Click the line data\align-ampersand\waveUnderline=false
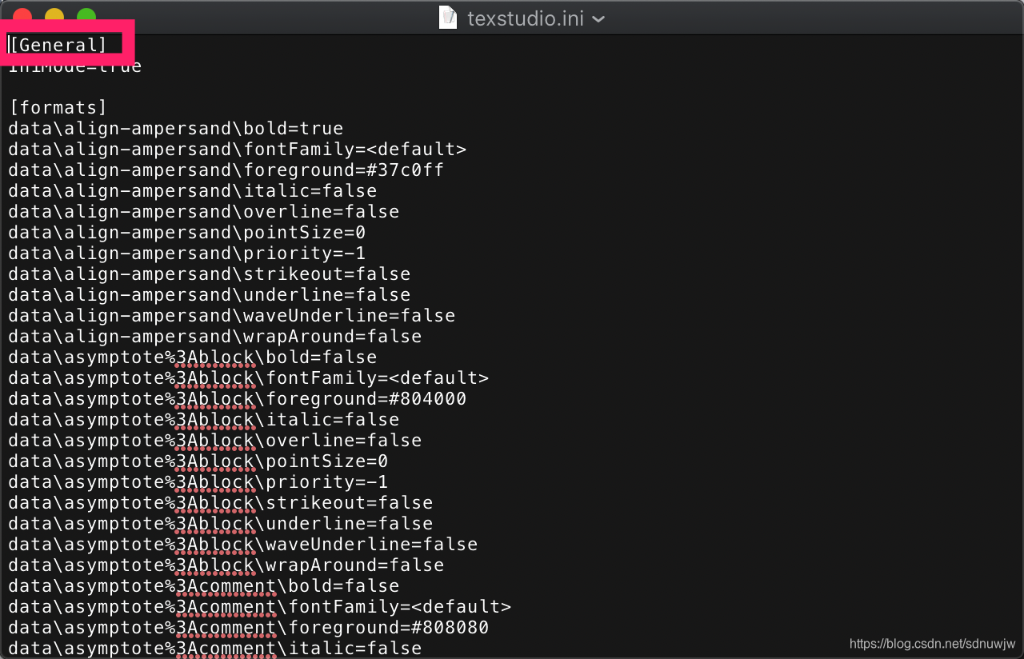 (232, 316)
